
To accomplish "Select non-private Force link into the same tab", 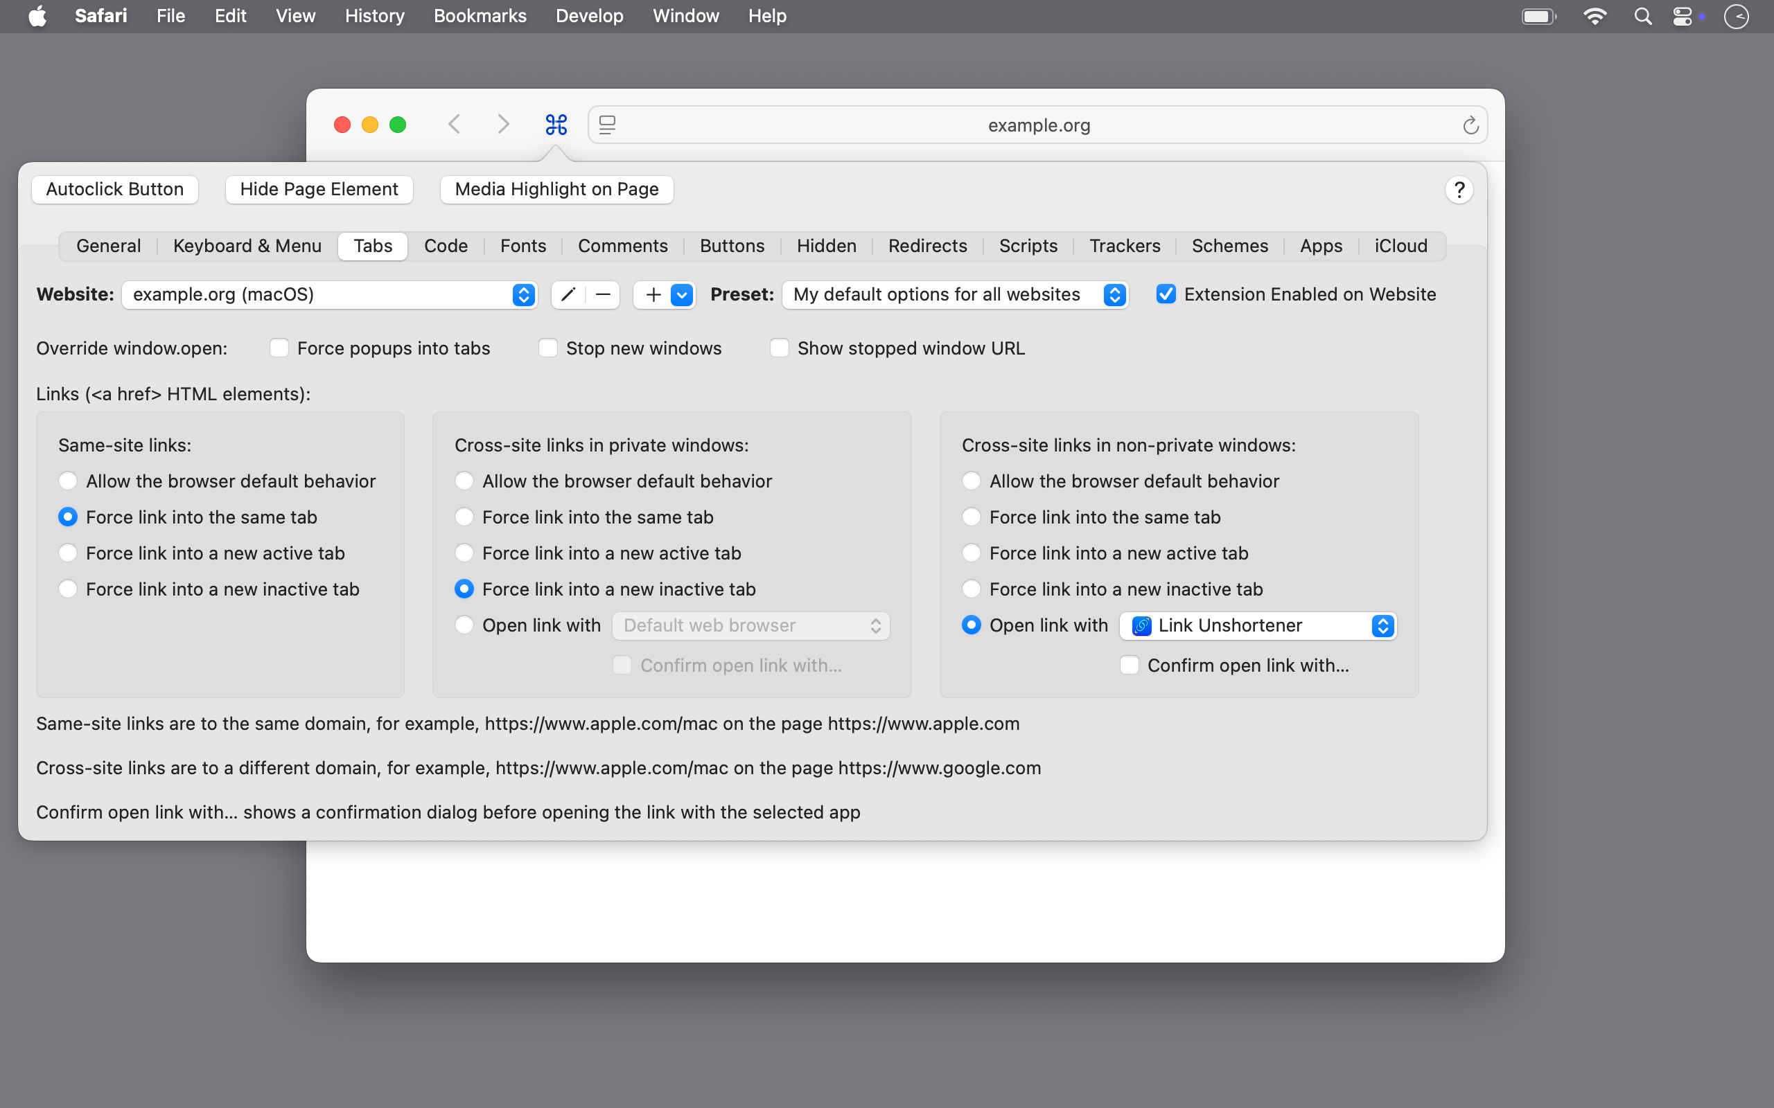I will point(972,517).
